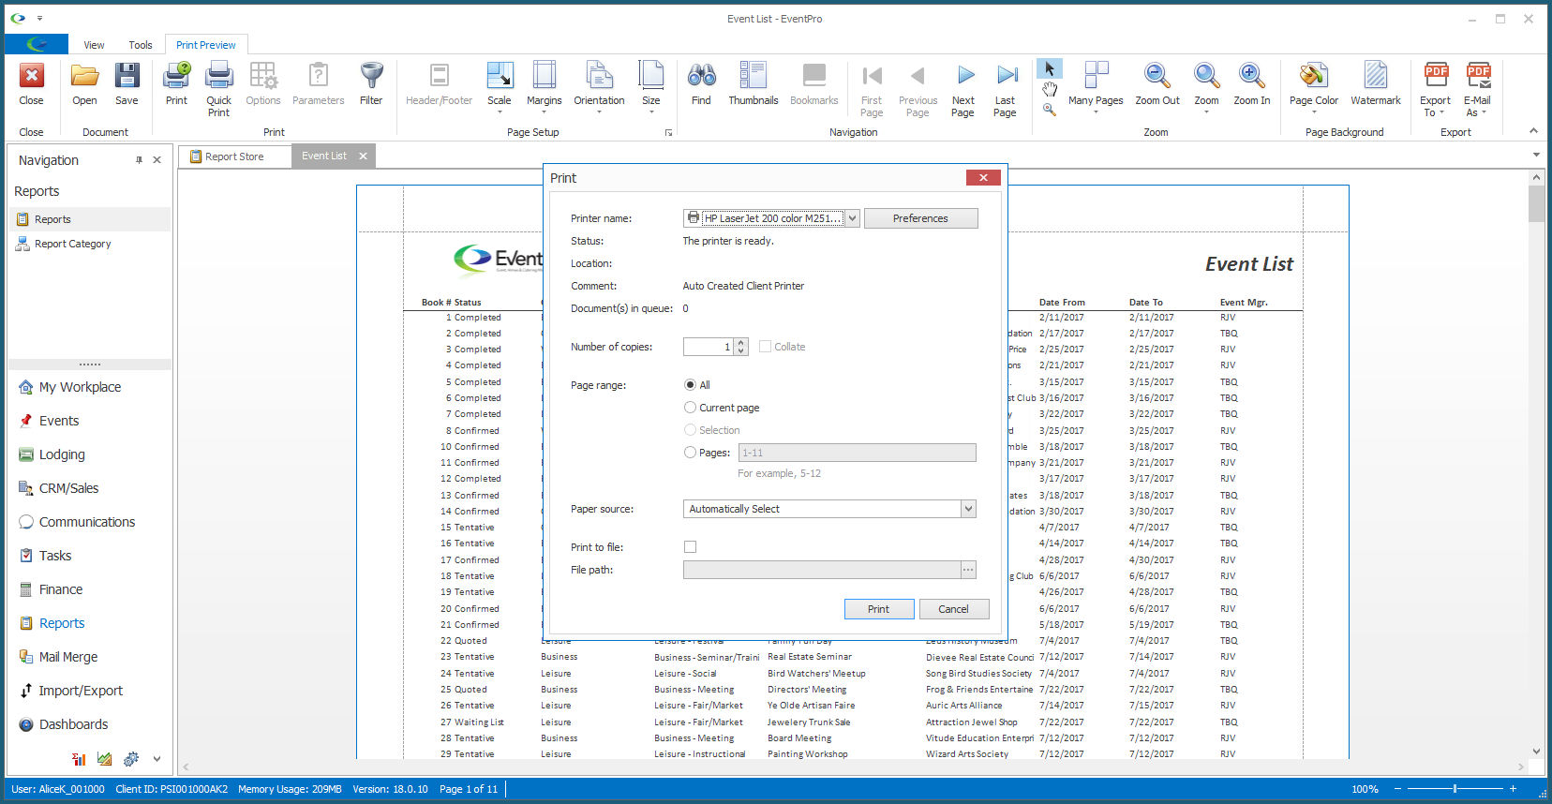This screenshot has height=804, width=1552.
Task: Click the Find binoculars icon
Action: [x=701, y=76]
